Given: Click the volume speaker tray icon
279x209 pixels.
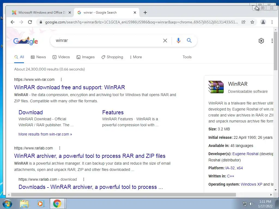Looking at the screenshot, I should 251,204.
